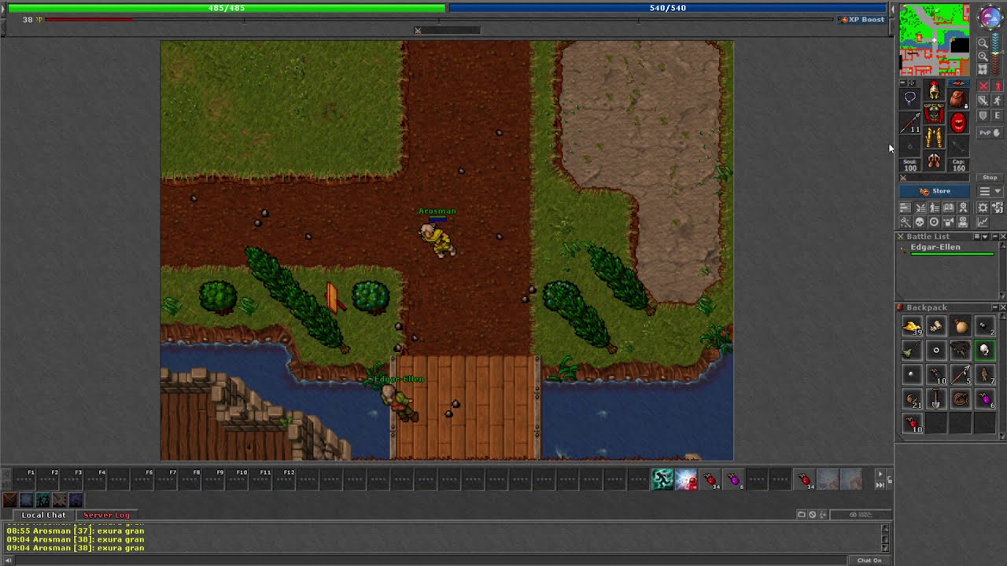Select the red potion stack of 10
The height and width of the screenshot is (566, 1007).
(x=912, y=423)
